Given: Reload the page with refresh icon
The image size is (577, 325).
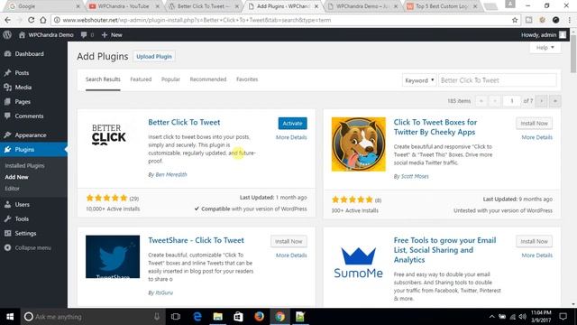Looking at the screenshot, I should (x=32, y=20).
